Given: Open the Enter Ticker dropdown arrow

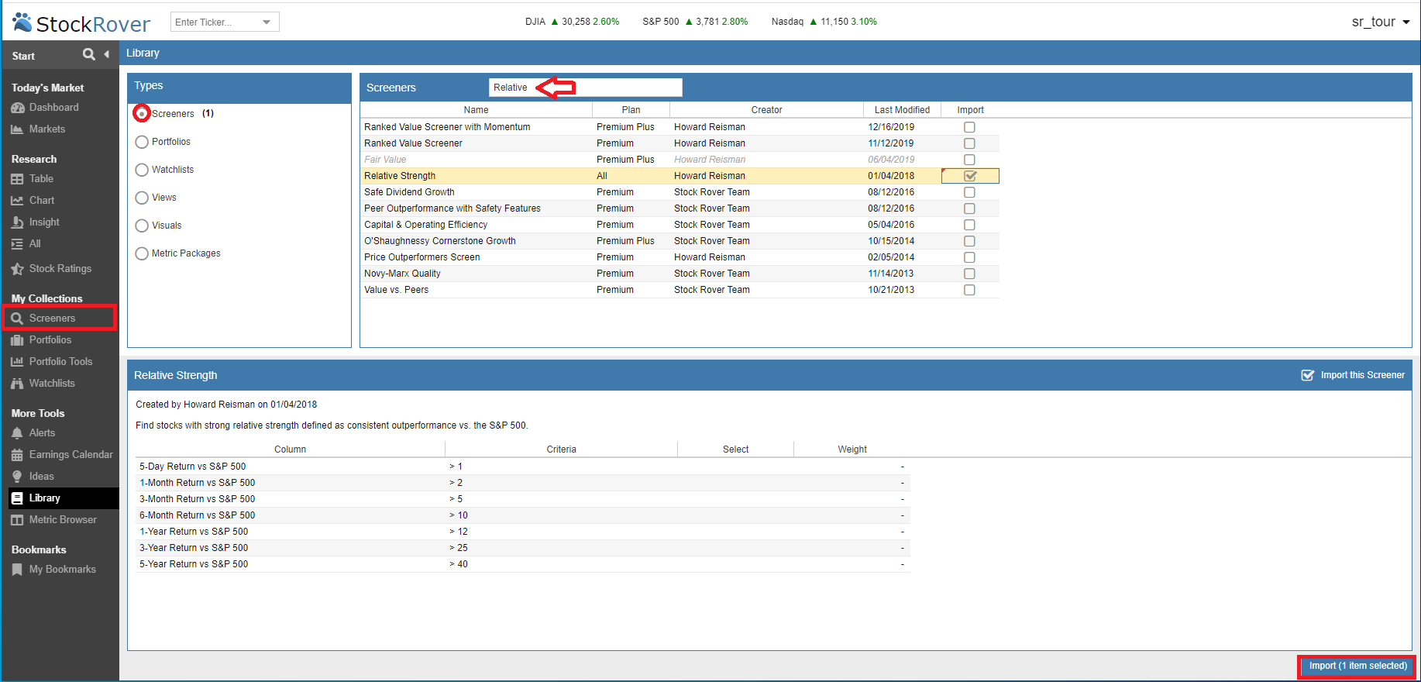Looking at the screenshot, I should pyautogui.click(x=267, y=22).
